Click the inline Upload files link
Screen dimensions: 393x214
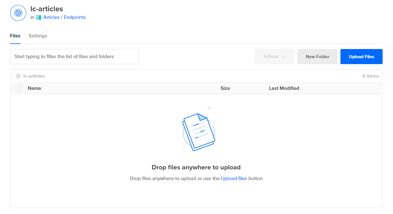(234, 178)
